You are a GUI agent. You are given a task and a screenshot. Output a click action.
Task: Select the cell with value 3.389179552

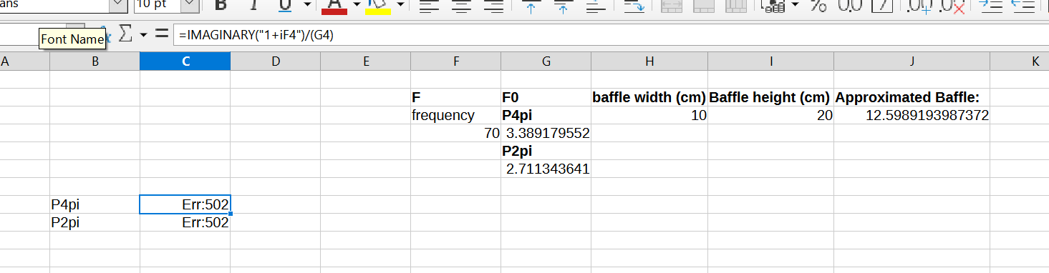coord(546,133)
